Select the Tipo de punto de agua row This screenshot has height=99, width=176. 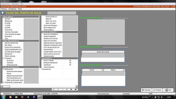tap(21, 34)
